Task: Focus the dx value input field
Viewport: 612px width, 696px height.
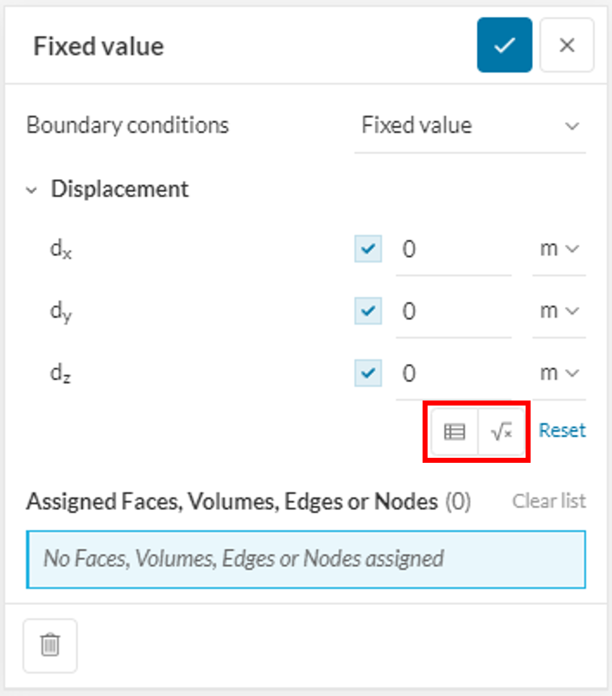Action: pyautogui.click(x=453, y=249)
